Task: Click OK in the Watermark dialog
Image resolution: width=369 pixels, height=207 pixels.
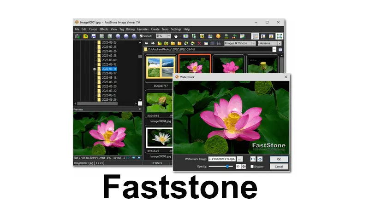Action: tap(279, 159)
